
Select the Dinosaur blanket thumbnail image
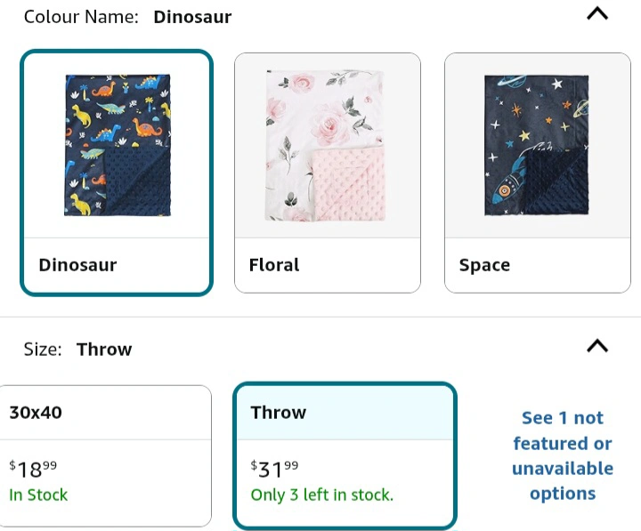tap(117, 145)
